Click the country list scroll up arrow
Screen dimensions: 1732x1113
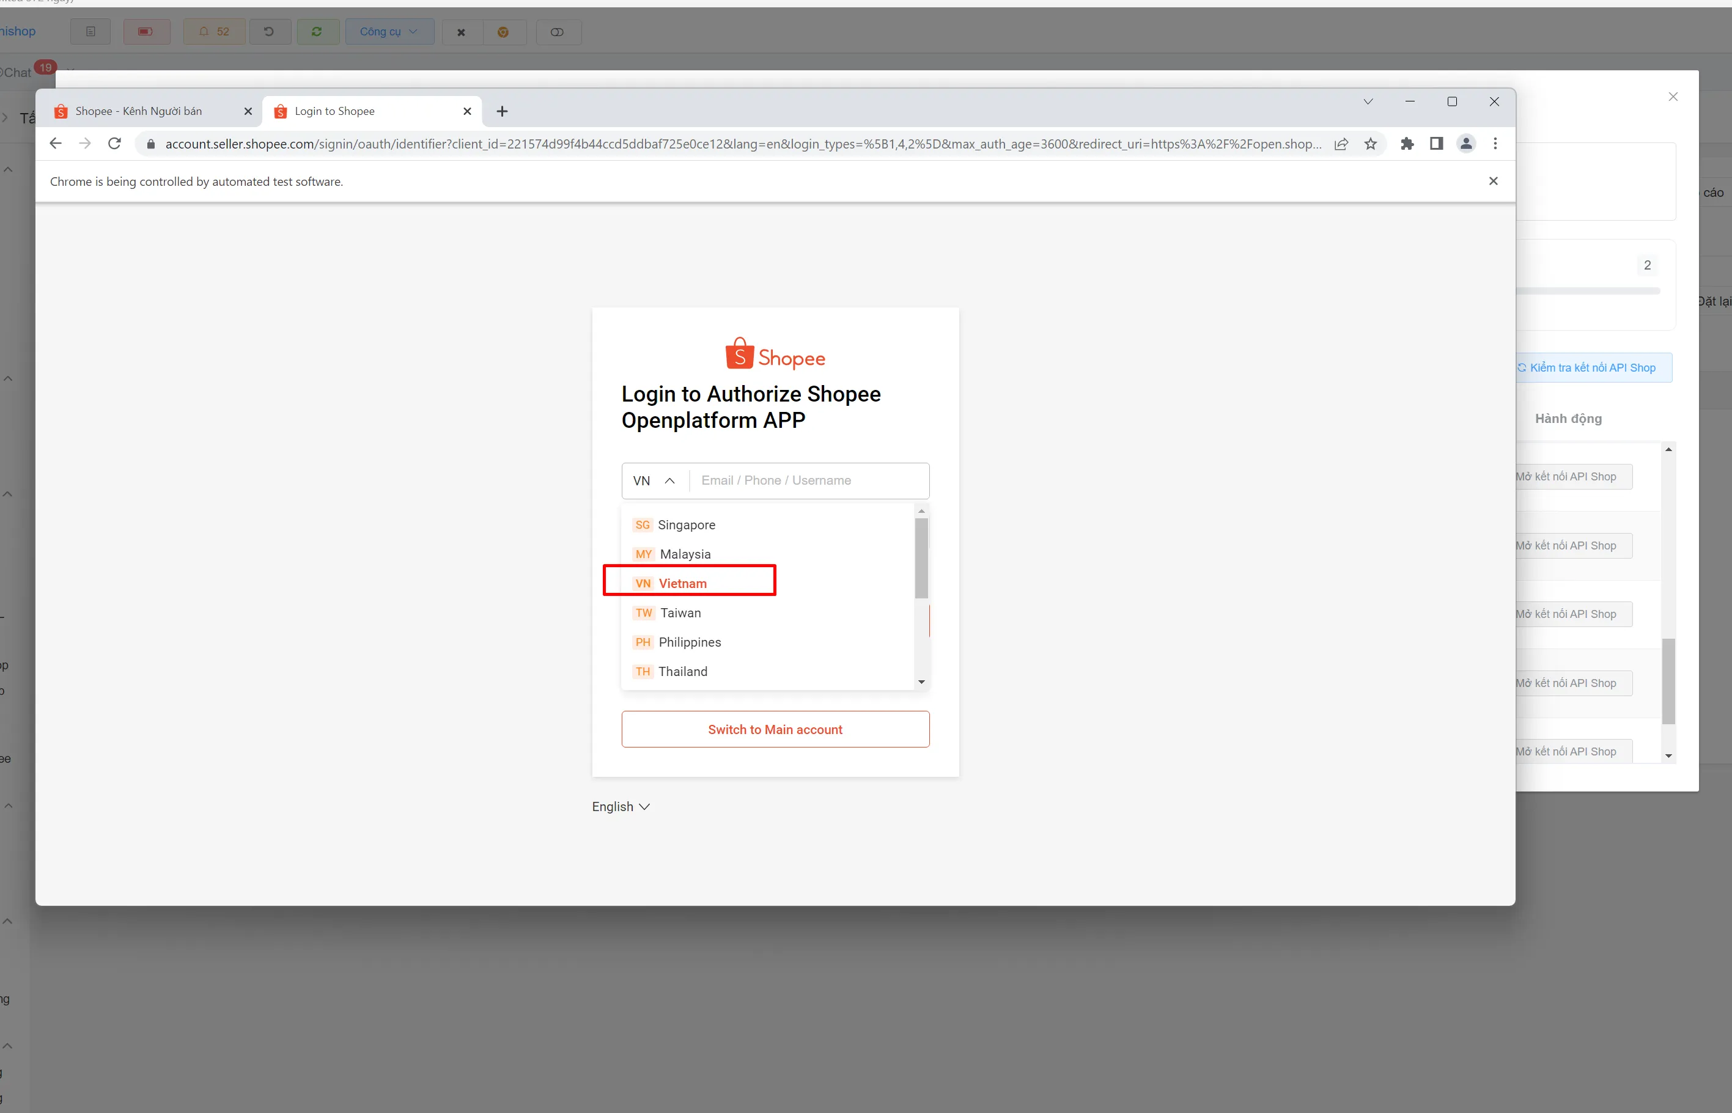click(x=921, y=511)
